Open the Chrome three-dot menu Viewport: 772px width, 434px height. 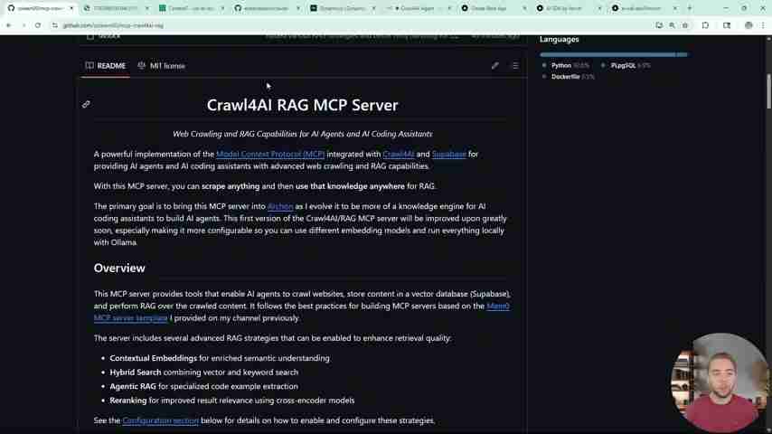click(763, 25)
